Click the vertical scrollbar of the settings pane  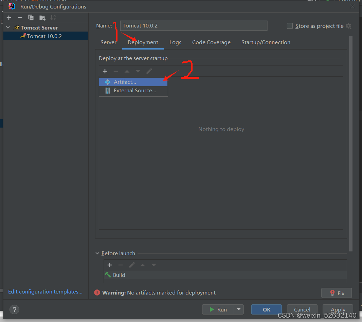coord(351,144)
